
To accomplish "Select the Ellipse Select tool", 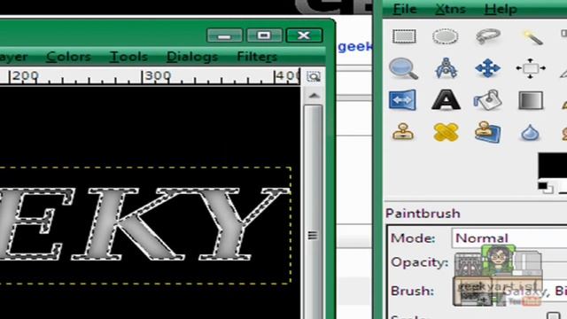I will (446, 36).
